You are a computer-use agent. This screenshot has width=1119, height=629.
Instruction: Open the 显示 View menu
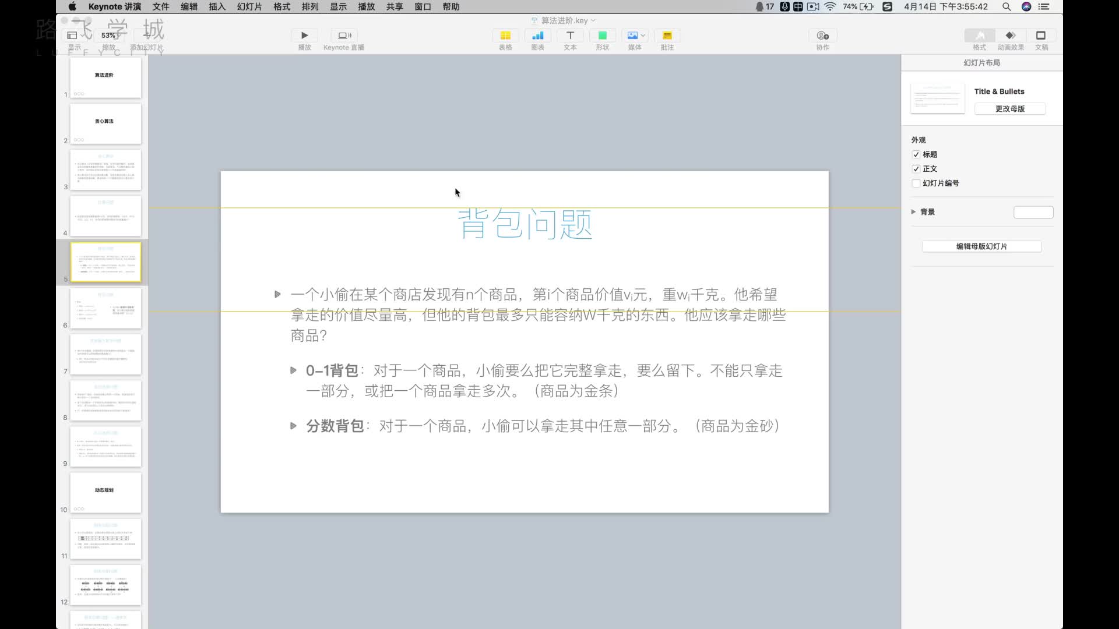coord(338,6)
